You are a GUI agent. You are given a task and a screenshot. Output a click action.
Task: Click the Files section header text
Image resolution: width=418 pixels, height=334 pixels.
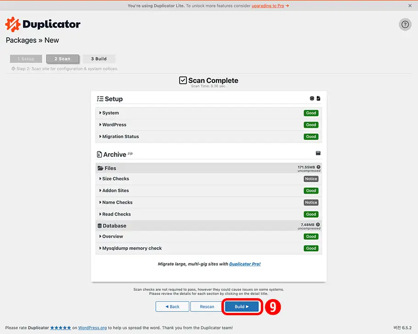click(x=110, y=168)
